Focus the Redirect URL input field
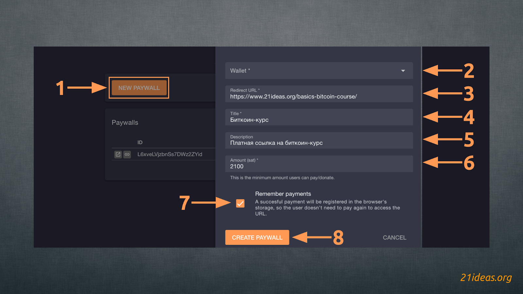 point(319,96)
